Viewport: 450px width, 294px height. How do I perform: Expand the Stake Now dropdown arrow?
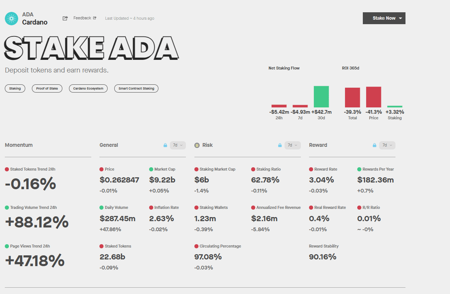pyautogui.click(x=400, y=18)
